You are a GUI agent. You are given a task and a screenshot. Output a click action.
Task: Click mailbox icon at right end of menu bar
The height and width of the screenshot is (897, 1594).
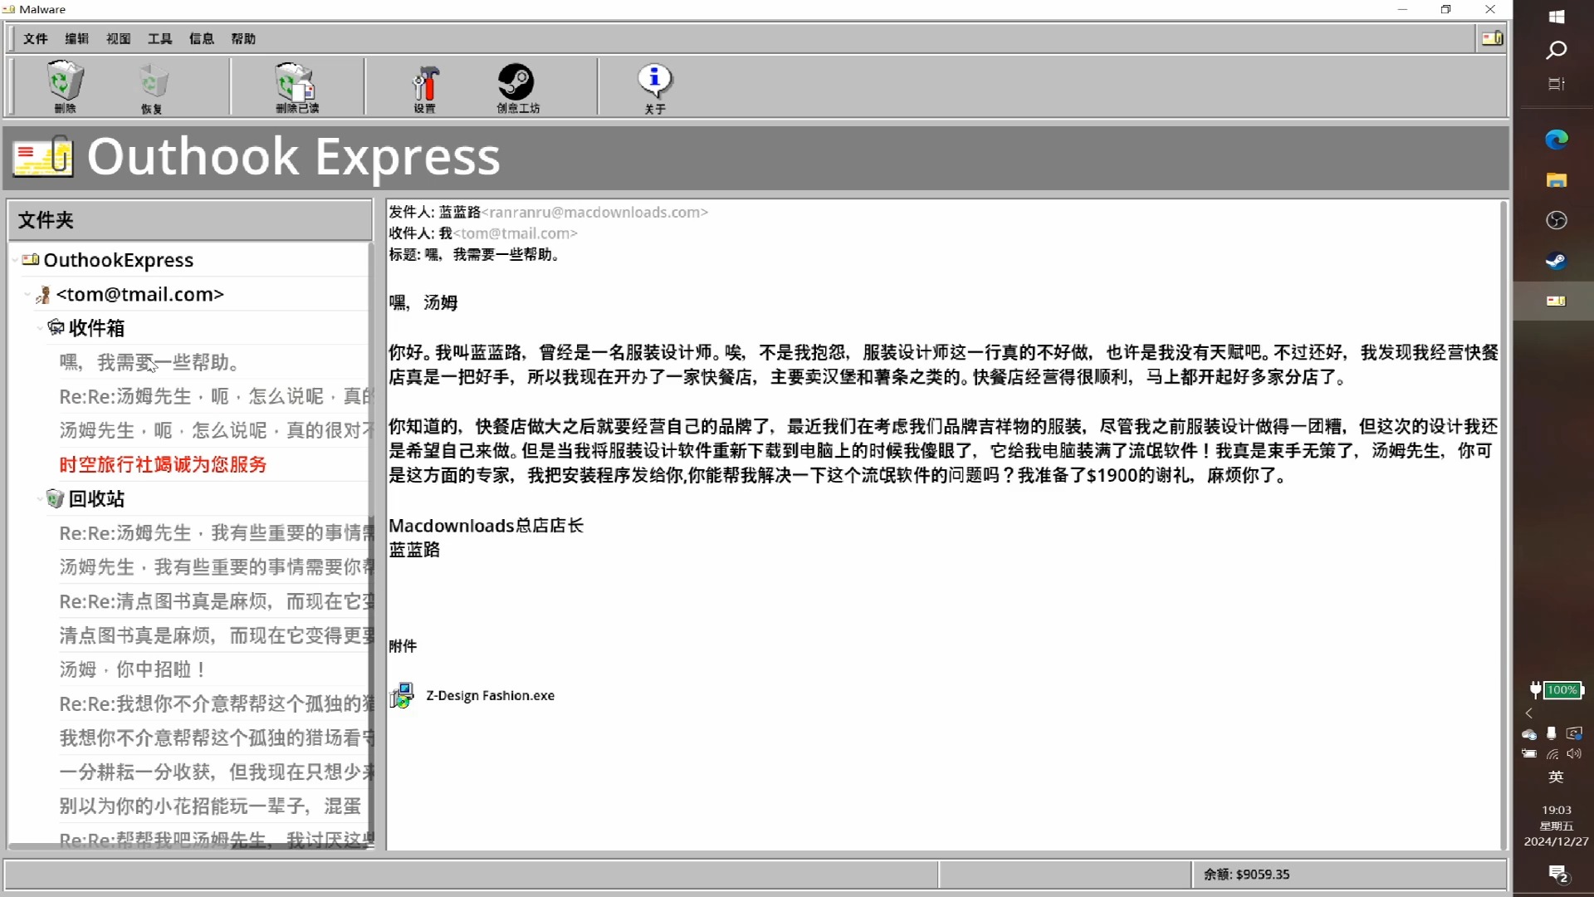1492,37
